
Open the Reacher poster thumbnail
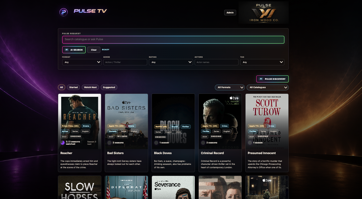pyautogui.click(x=80, y=121)
